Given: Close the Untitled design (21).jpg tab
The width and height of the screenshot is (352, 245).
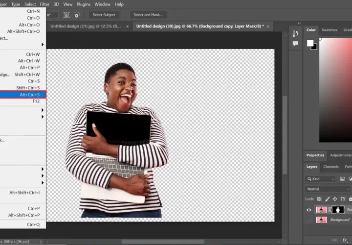Looking at the screenshot, I should coord(127,26).
